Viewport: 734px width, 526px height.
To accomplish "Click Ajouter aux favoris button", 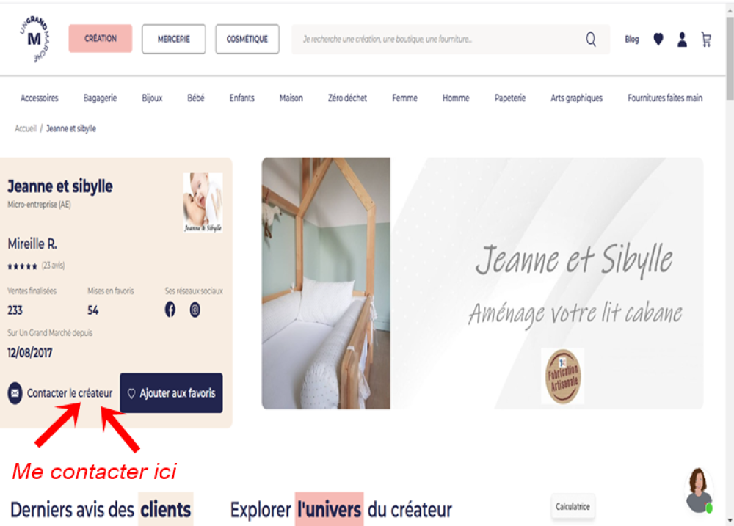I will click(x=171, y=393).
